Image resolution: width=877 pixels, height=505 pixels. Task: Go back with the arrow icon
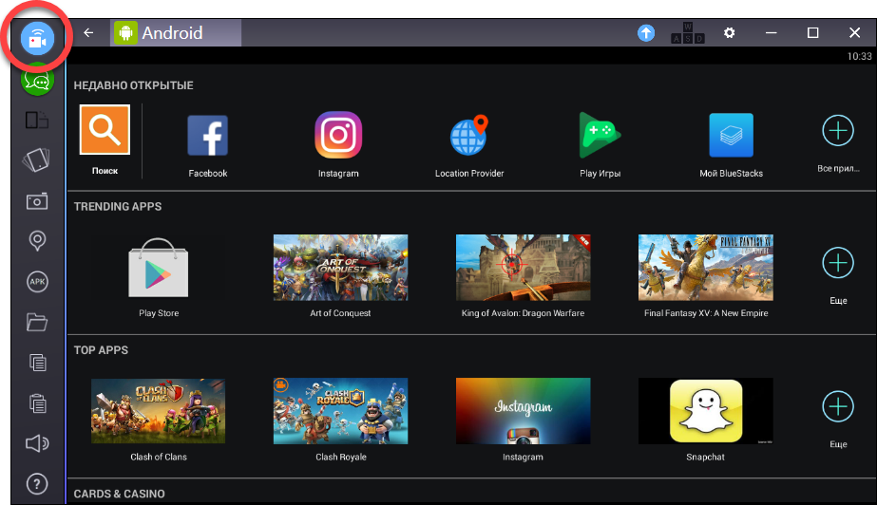click(88, 33)
